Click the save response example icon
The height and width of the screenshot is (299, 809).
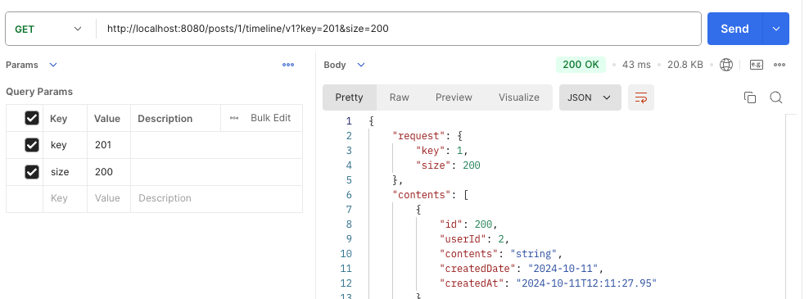[x=757, y=65]
